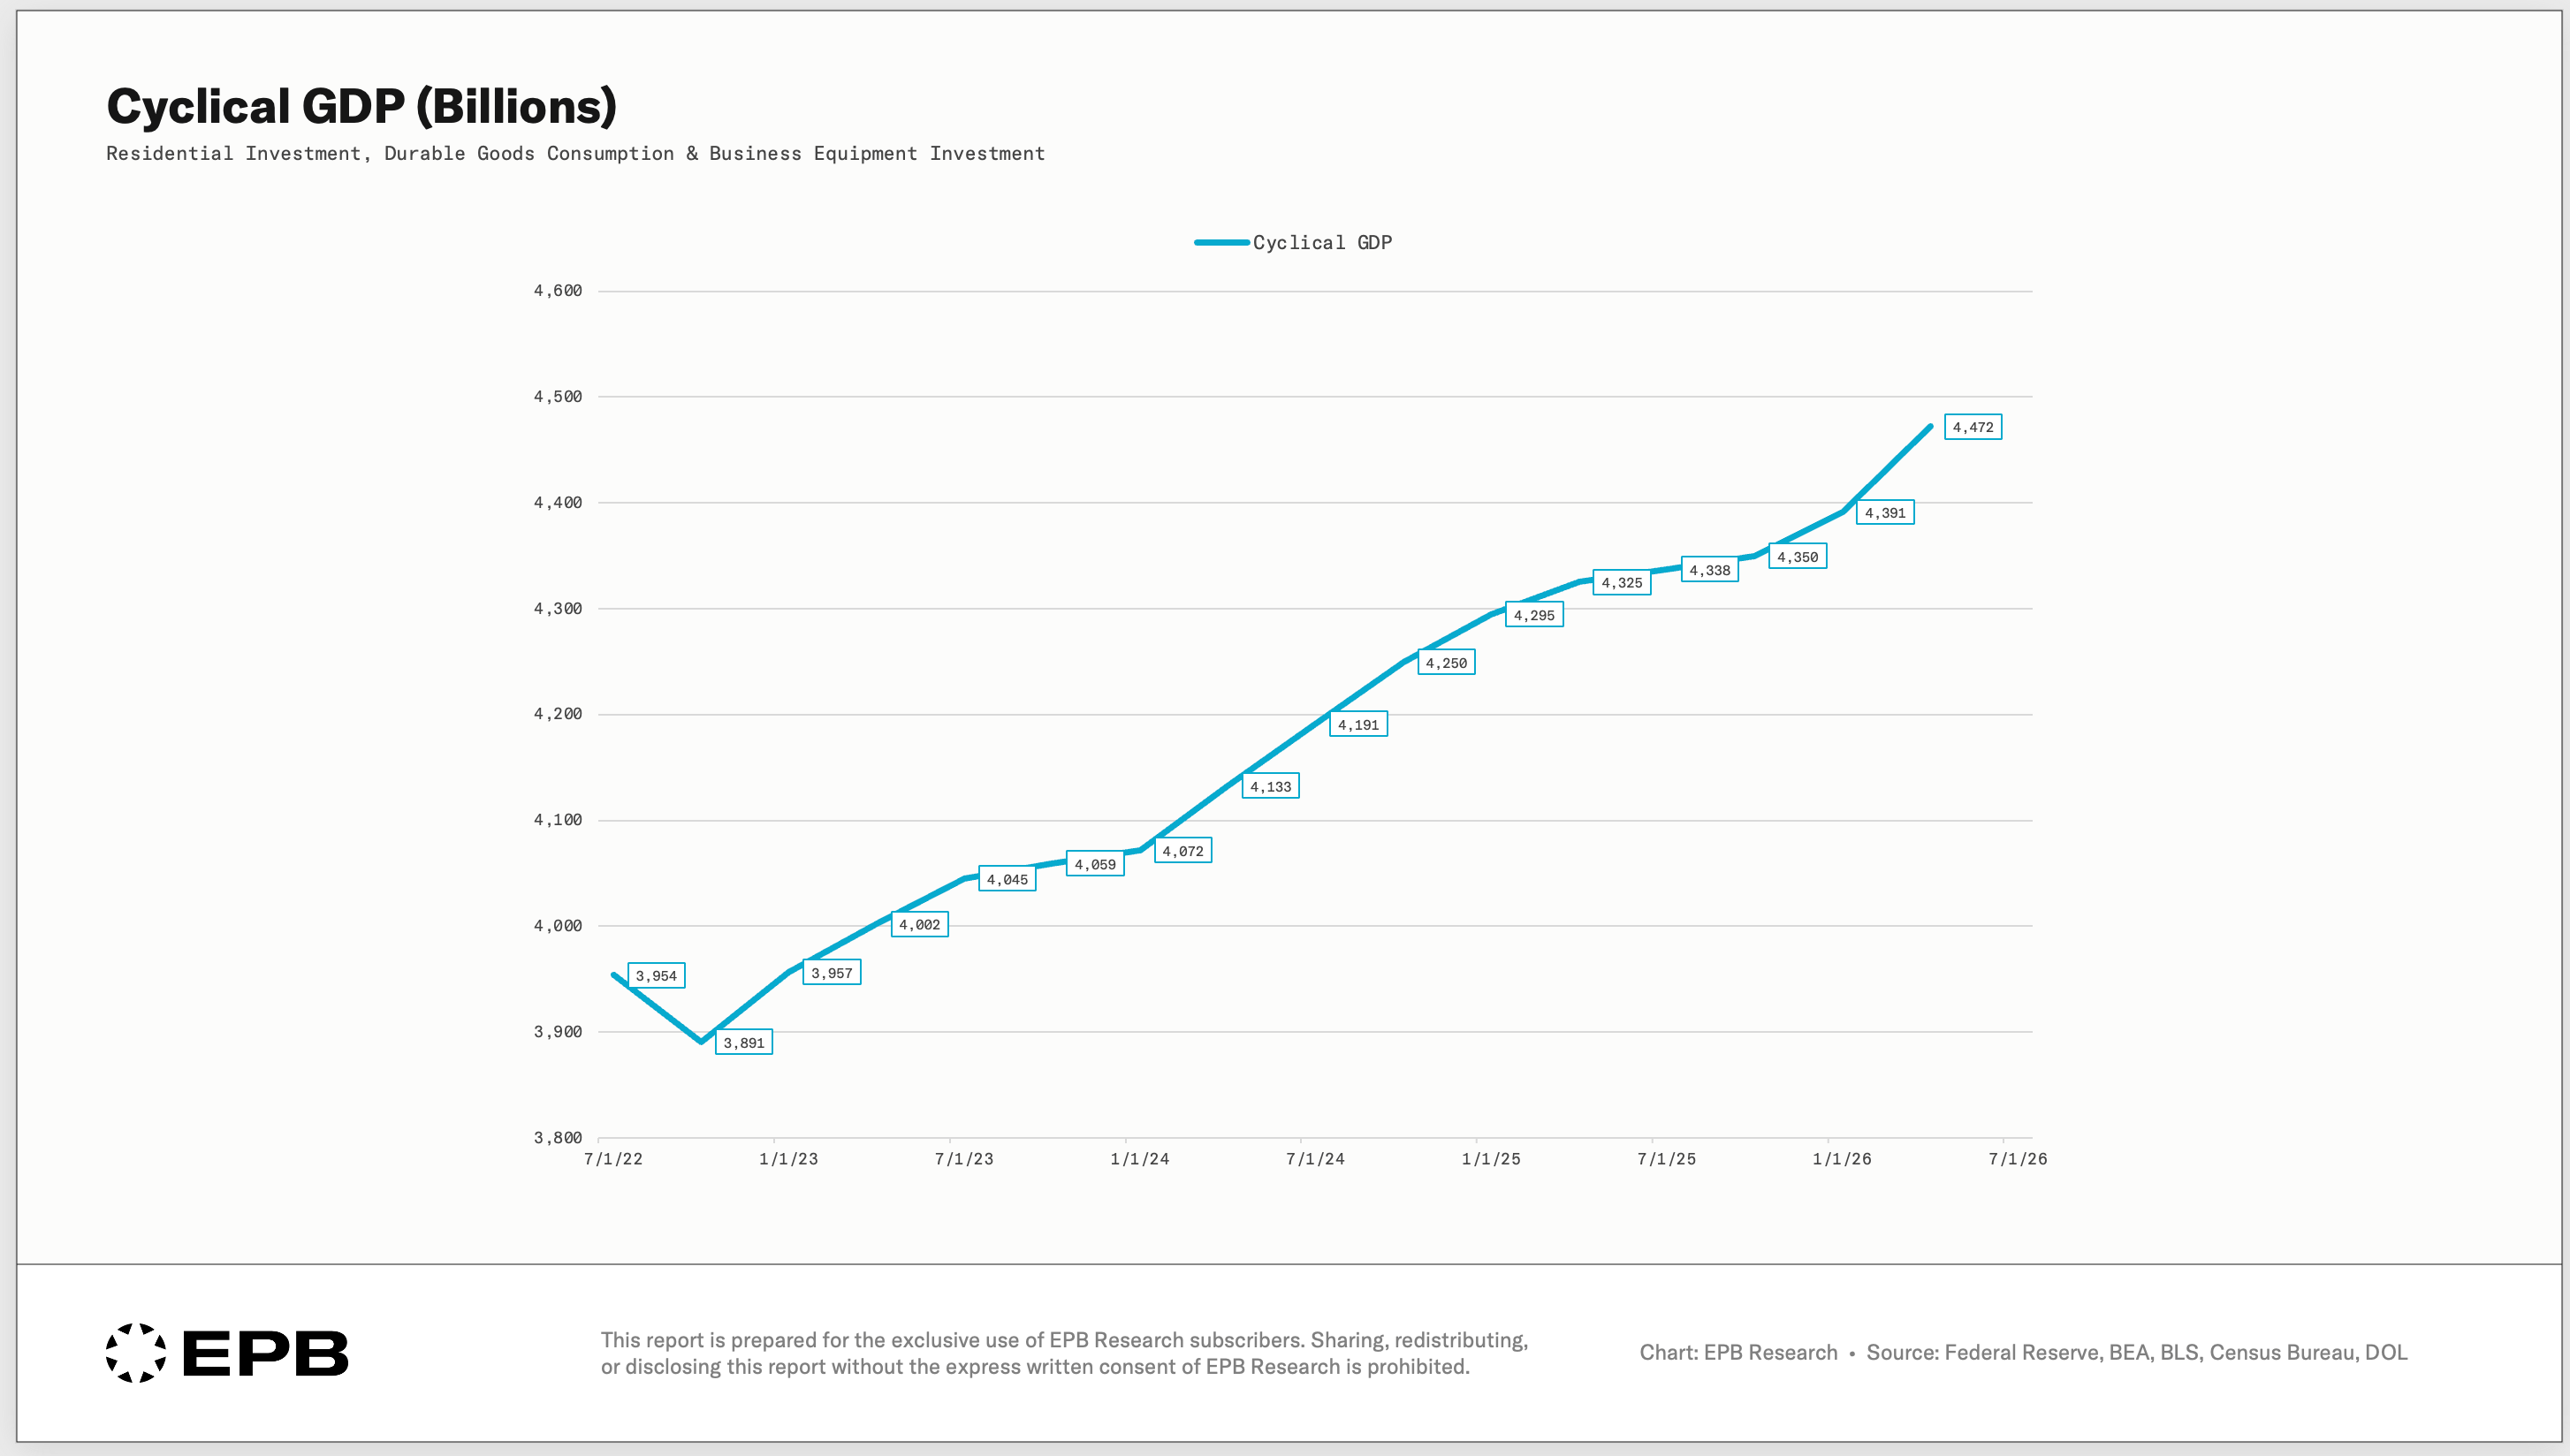2570x1456 pixels.
Task: Click the 1/1/24 x-axis date marker
Action: 1139,1159
